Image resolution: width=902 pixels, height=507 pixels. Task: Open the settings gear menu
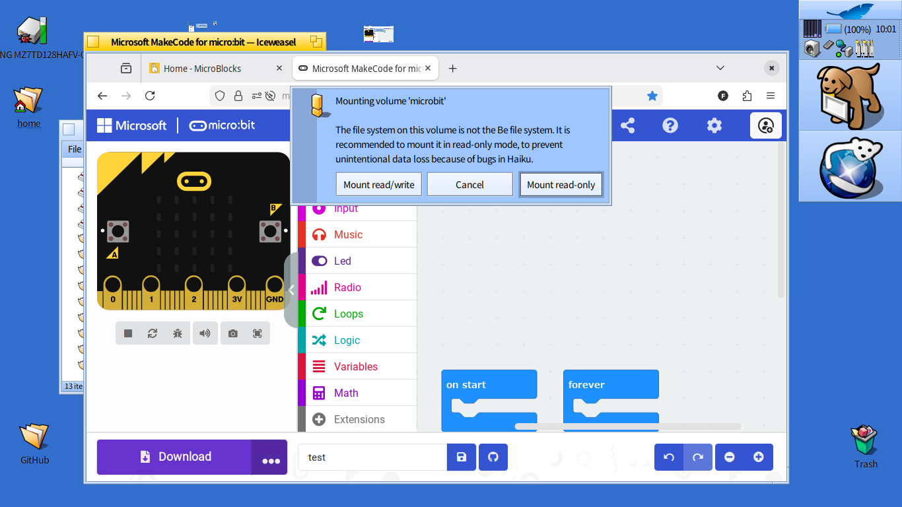tap(714, 125)
